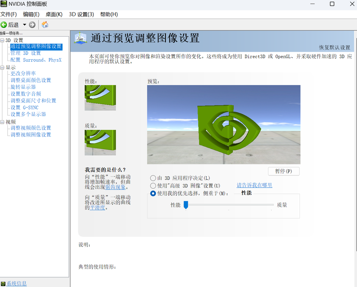Open 设置数字音频 page
357x287 pixels.
pyautogui.click(x=26, y=94)
